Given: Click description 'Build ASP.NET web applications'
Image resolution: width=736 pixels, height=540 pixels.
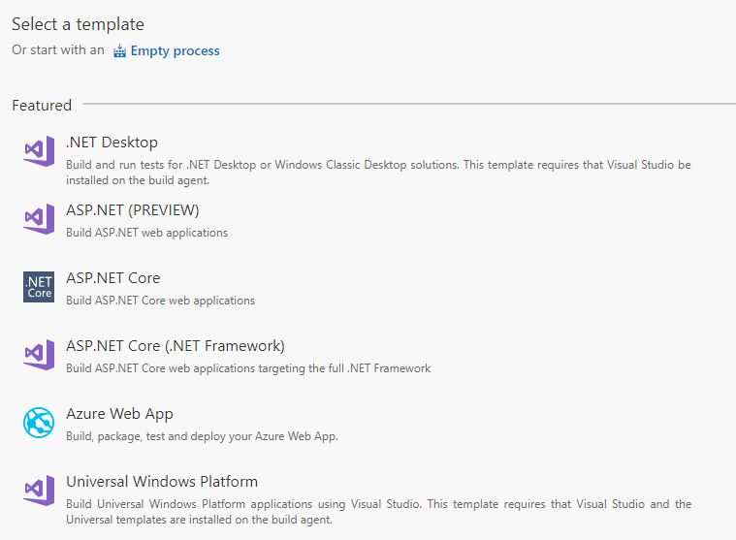Looking at the screenshot, I should coord(146,233).
